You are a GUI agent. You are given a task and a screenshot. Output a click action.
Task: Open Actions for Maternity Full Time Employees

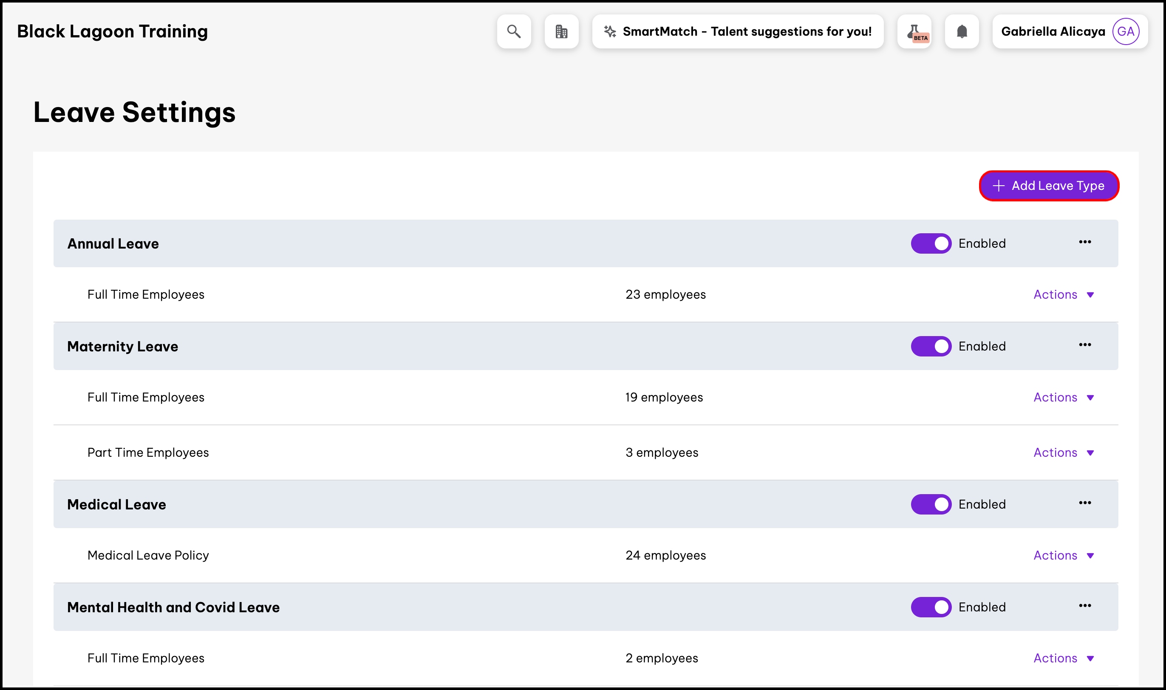1063,398
